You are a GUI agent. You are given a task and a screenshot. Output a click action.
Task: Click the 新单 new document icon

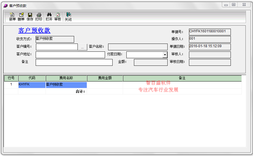(12, 17)
